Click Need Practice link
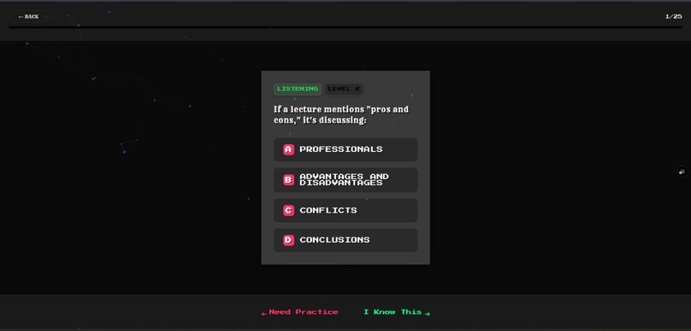 [x=300, y=312]
